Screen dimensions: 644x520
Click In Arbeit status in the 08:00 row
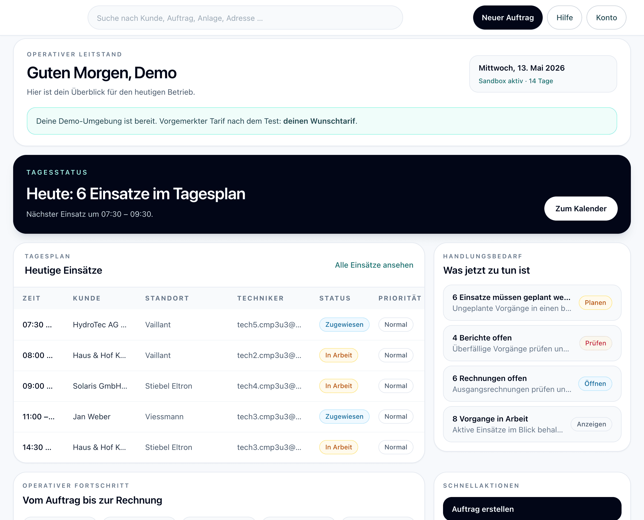[338, 355]
